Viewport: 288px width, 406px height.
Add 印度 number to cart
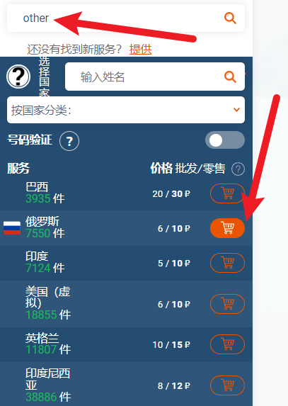click(228, 263)
